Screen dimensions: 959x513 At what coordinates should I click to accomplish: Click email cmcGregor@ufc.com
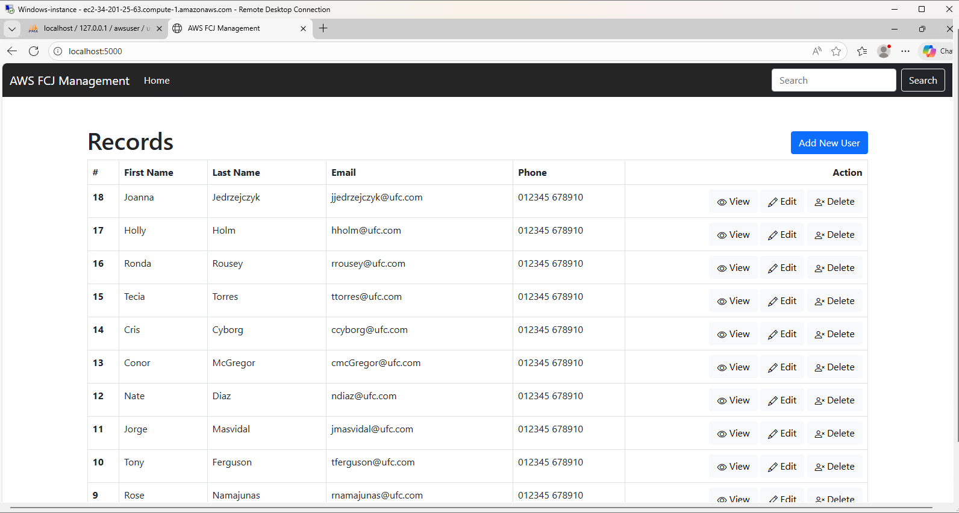(376, 363)
